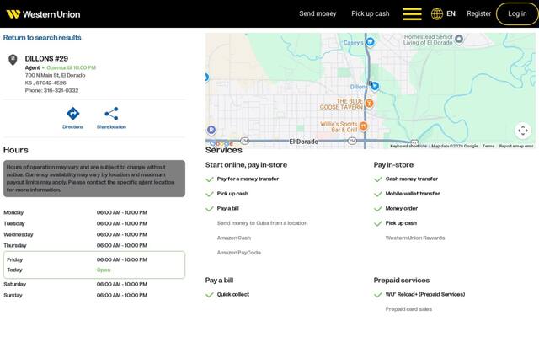Click the location pin icon beside DILLONS #29
Screen dimensions: 539x337
[13, 60]
